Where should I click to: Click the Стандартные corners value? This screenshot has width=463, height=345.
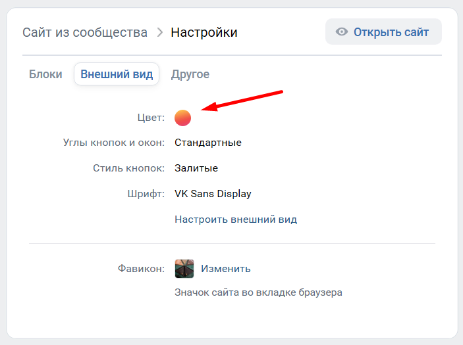(x=208, y=143)
